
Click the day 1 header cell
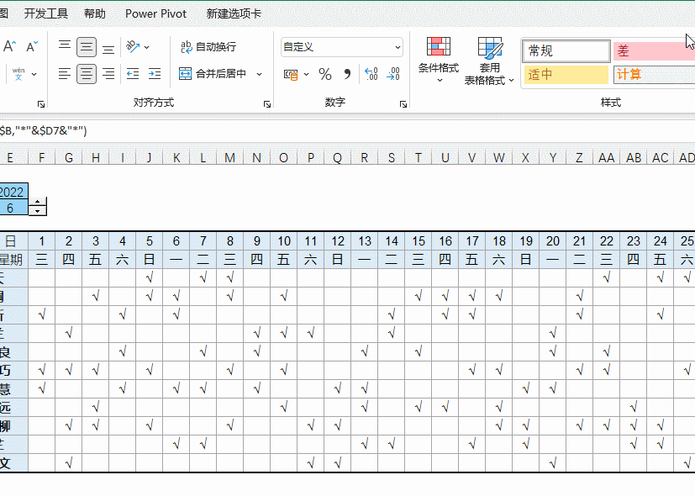click(42, 241)
